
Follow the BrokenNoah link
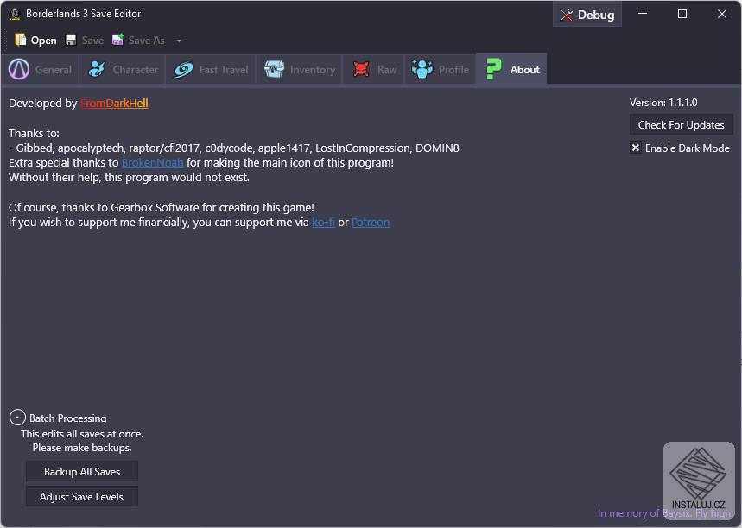click(x=152, y=162)
